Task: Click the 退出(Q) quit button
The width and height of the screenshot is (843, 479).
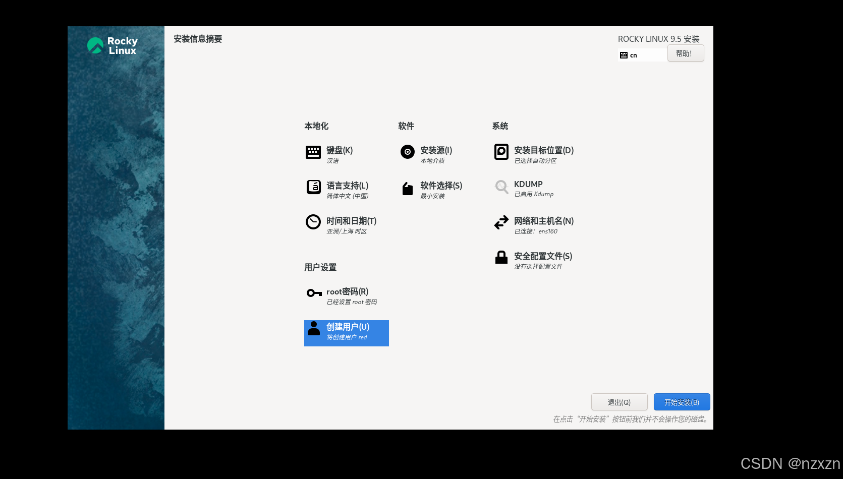Action: click(619, 402)
